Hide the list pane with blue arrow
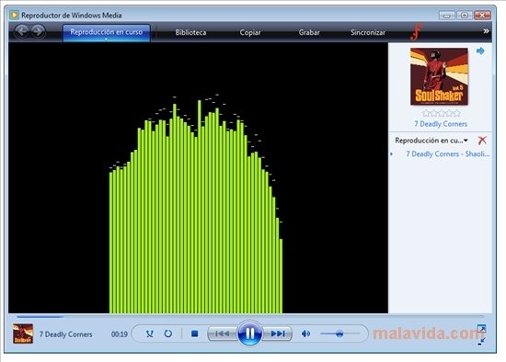The width and height of the screenshot is (506, 362). pyautogui.click(x=480, y=51)
